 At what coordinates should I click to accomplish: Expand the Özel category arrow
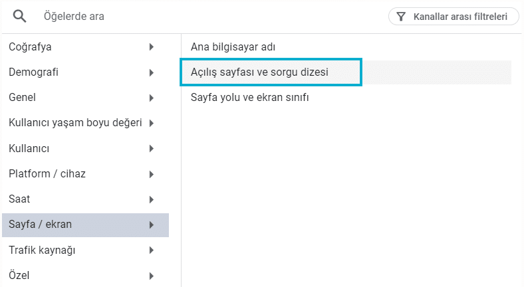[152, 276]
